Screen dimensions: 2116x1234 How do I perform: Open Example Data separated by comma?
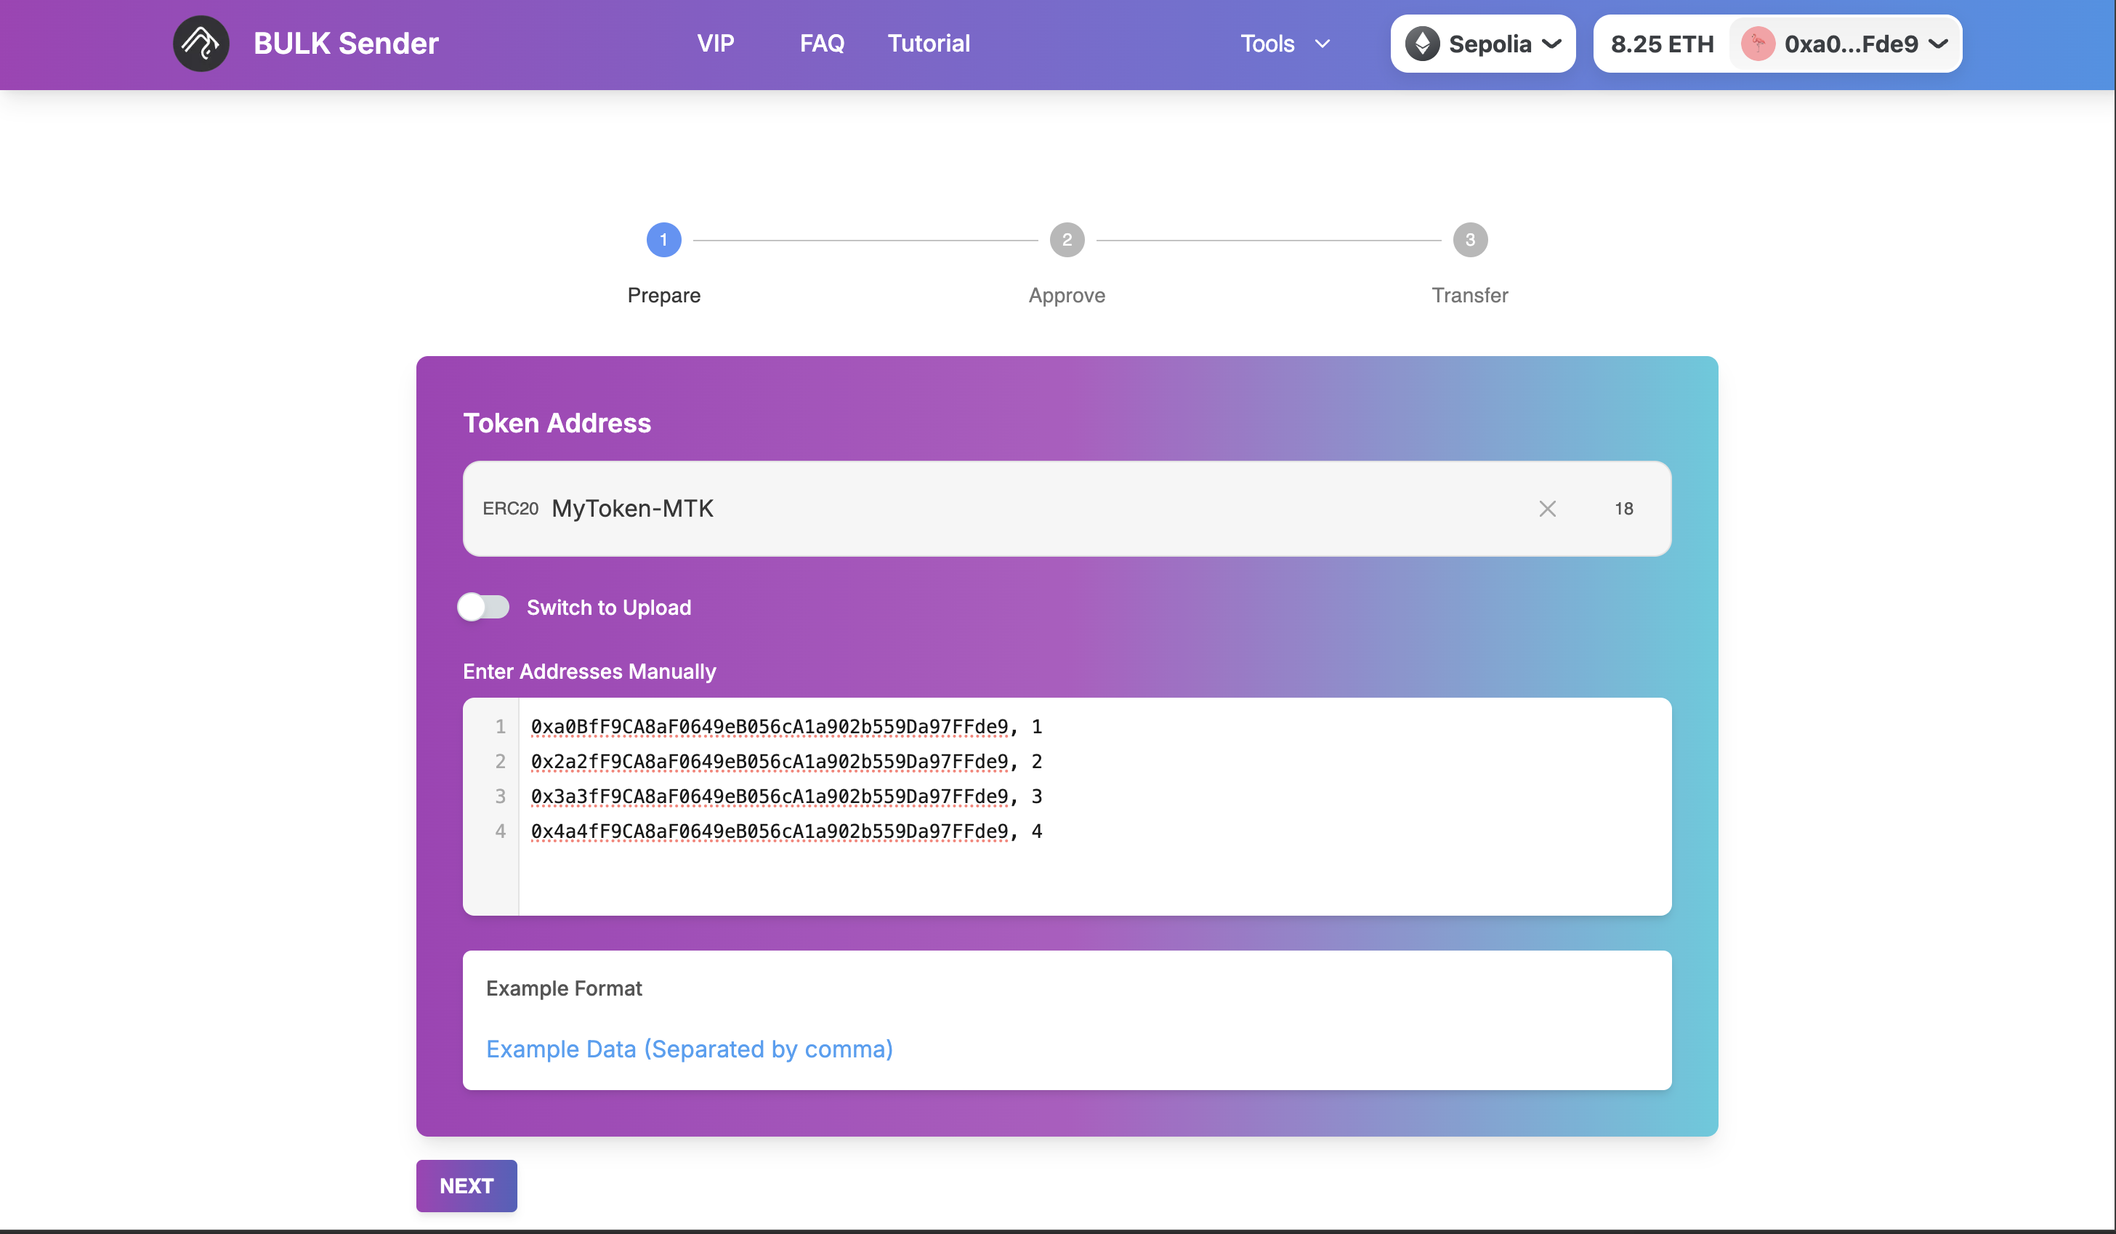coord(690,1049)
